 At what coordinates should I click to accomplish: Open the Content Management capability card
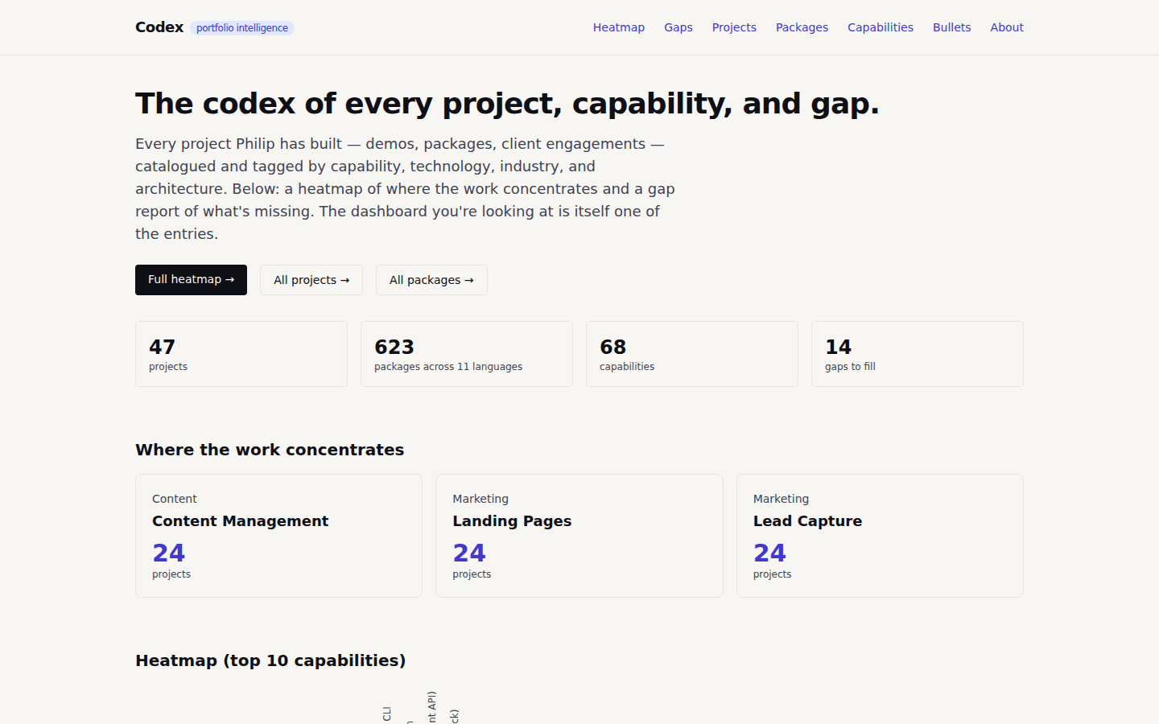click(278, 536)
